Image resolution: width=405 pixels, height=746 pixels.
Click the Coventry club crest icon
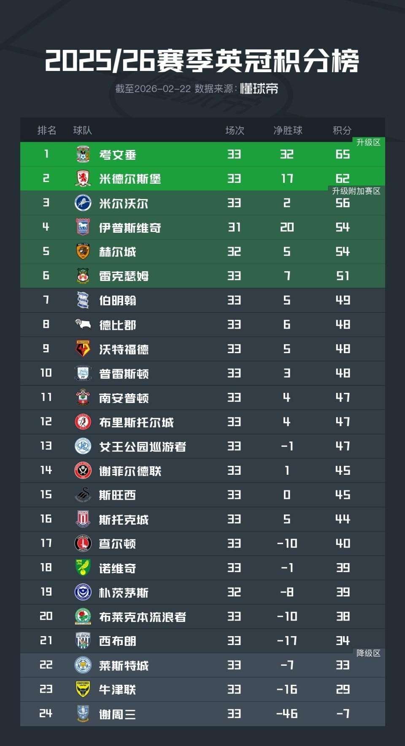(83, 154)
